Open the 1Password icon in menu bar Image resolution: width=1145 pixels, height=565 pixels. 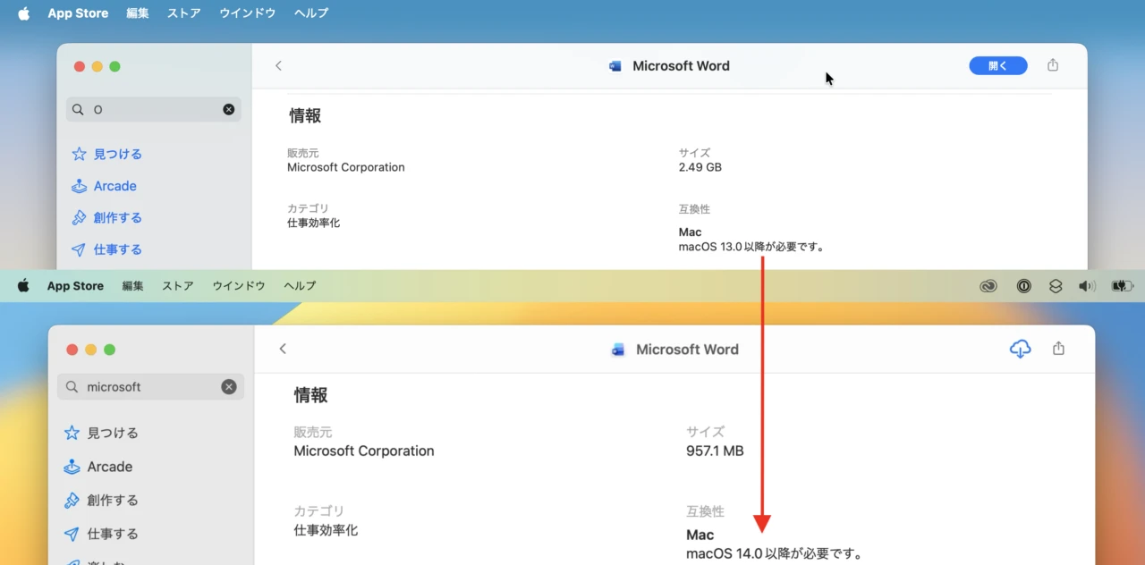tap(1023, 286)
